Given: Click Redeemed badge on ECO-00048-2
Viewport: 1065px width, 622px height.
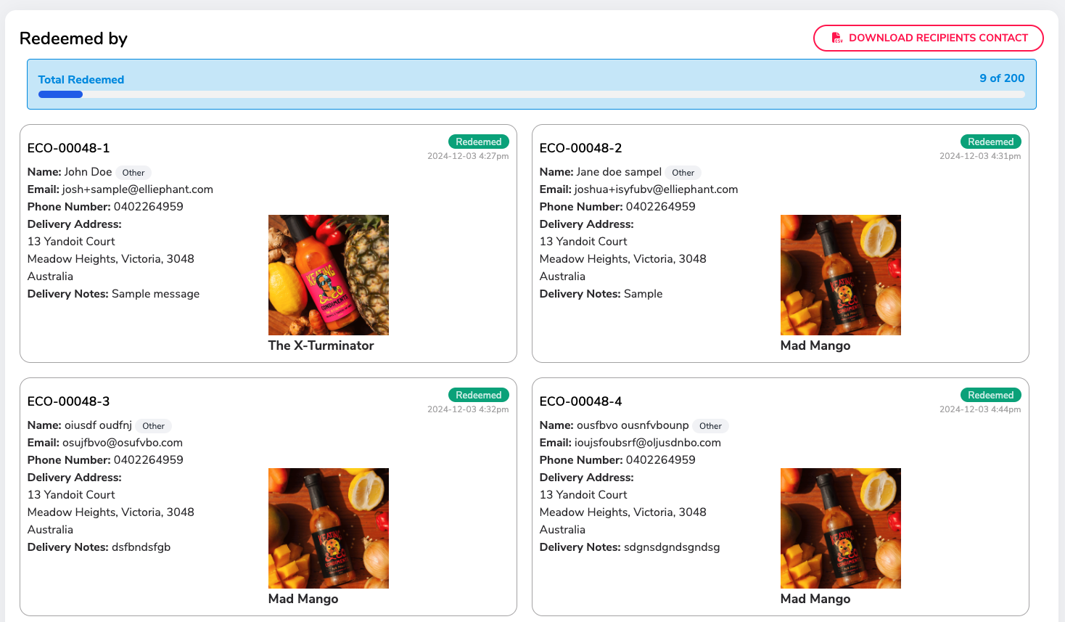Looking at the screenshot, I should [x=991, y=142].
